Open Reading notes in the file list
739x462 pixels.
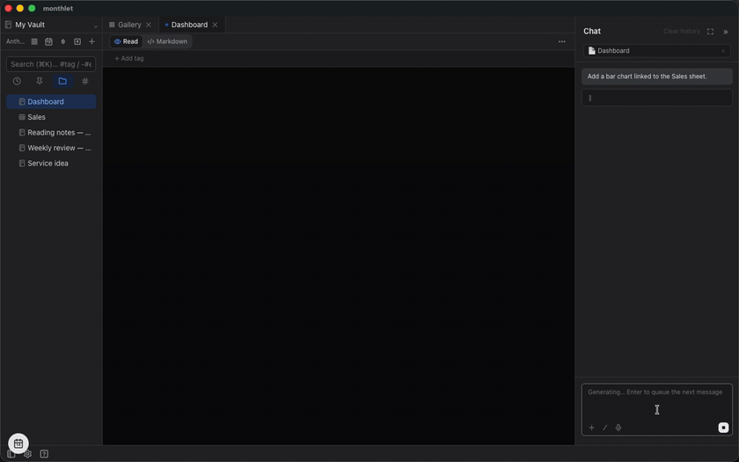tap(51, 133)
